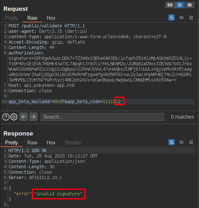Toggle \n non-printable characters in Request

click(x=181, y=18)
